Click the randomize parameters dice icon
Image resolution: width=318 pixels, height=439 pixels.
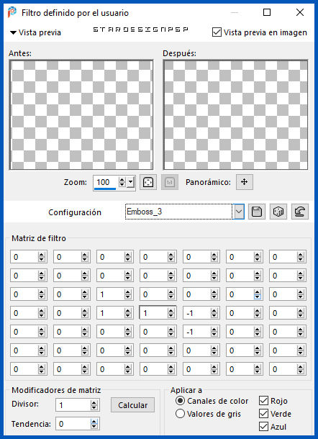point(278,212)
